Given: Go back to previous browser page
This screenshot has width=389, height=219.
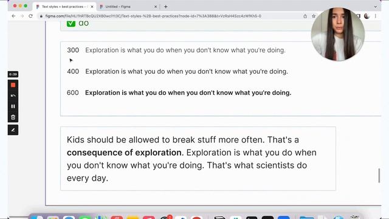Looking at the screenshot, I should (13, 16).
